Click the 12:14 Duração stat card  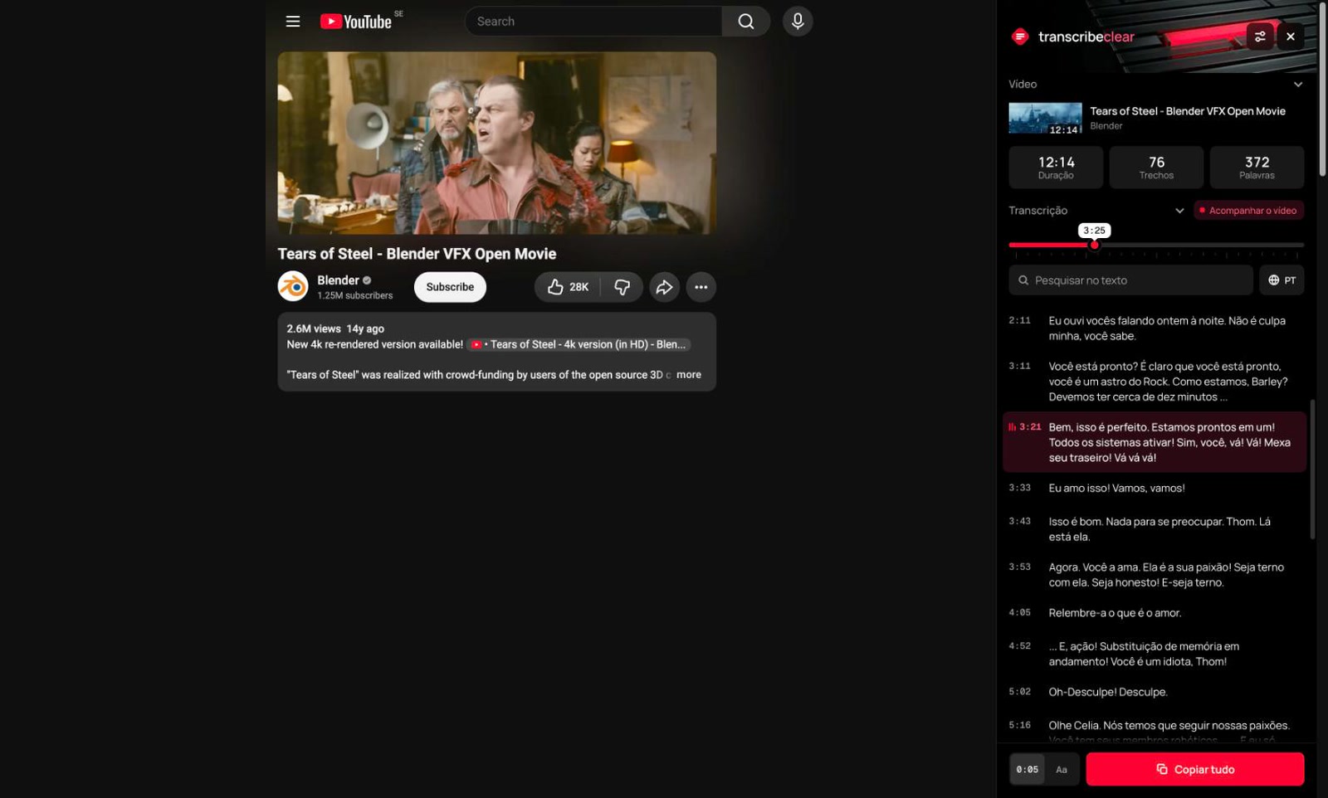1056,168
